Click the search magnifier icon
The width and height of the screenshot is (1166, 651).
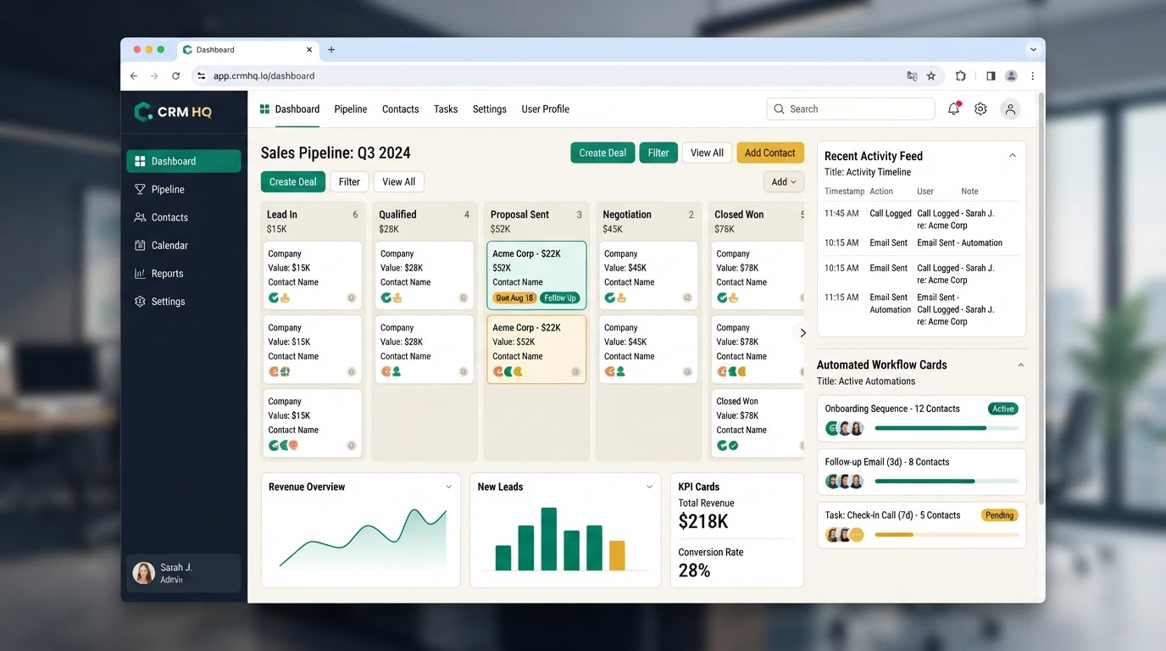779,108
